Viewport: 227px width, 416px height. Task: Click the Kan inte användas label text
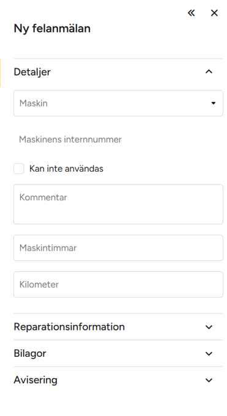(66, 169)
